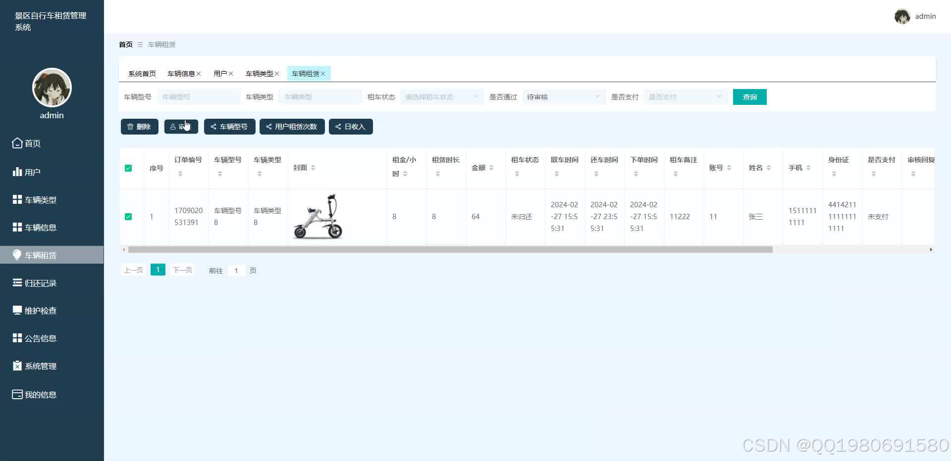Click the 前往 page number input field
The height and width of the screenshot is (461, 951).
[236, 270]
